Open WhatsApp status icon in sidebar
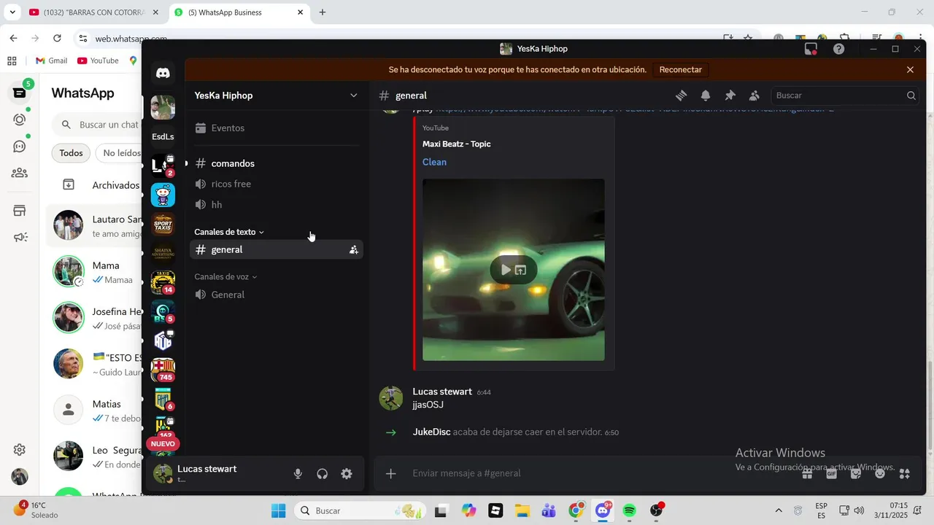The height and width of the screenshot is (525, 934). 20,120
